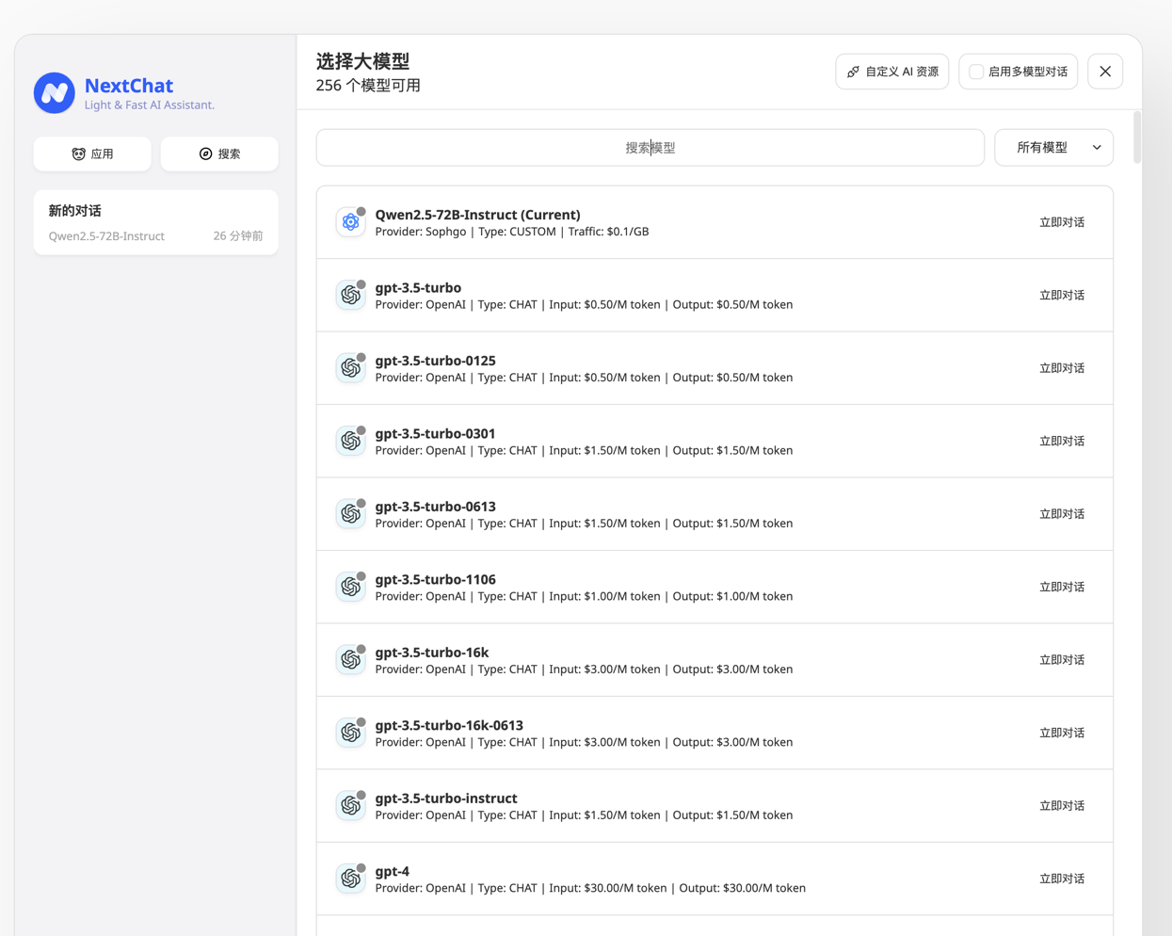Click the OpenAI icon beside gpt-4

(350, 879)
